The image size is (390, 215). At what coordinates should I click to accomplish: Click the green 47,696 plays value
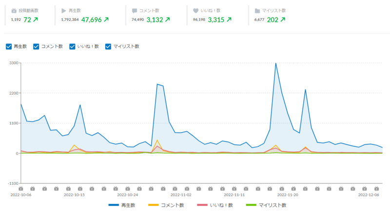click(91, 20)
